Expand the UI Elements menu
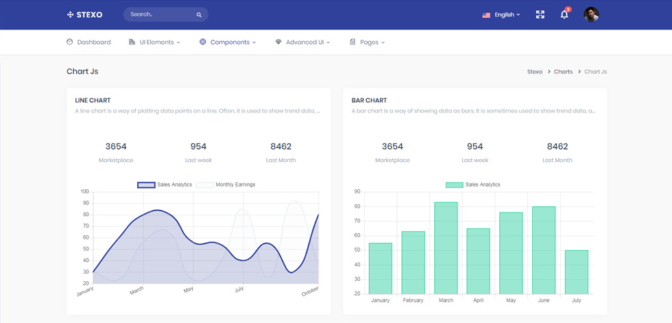 [154, 42]
